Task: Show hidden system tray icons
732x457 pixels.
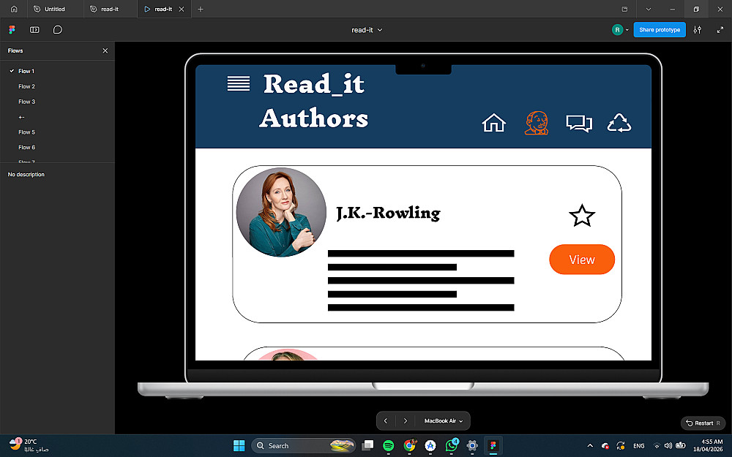Action: (x=590, y=446)
